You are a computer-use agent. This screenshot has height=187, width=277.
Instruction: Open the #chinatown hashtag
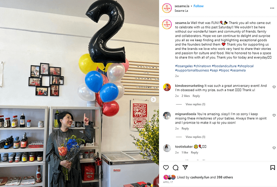pyautogui.click(x=202, y=66)
